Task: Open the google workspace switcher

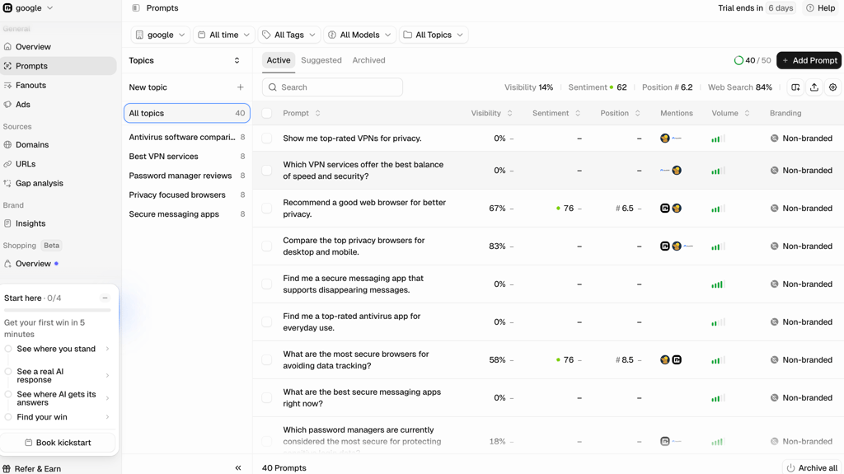Action: click(28, 8)
